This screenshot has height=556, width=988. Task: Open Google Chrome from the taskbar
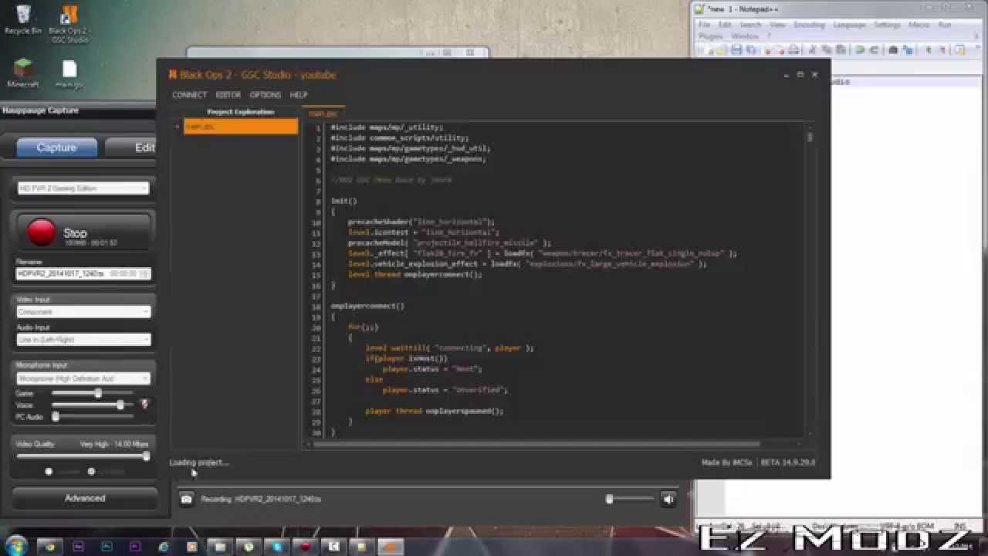[x=50, y=546]
